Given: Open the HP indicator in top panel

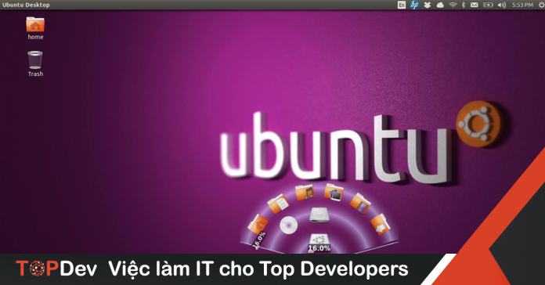Looking at the screenshot, I should click(x=414, y=5).
